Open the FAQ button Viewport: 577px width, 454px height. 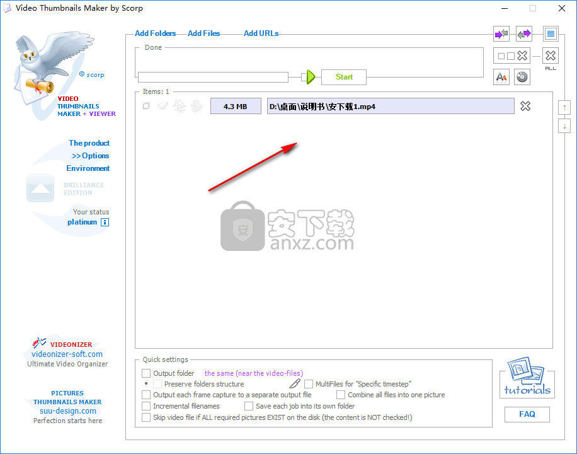click(527, 414)
